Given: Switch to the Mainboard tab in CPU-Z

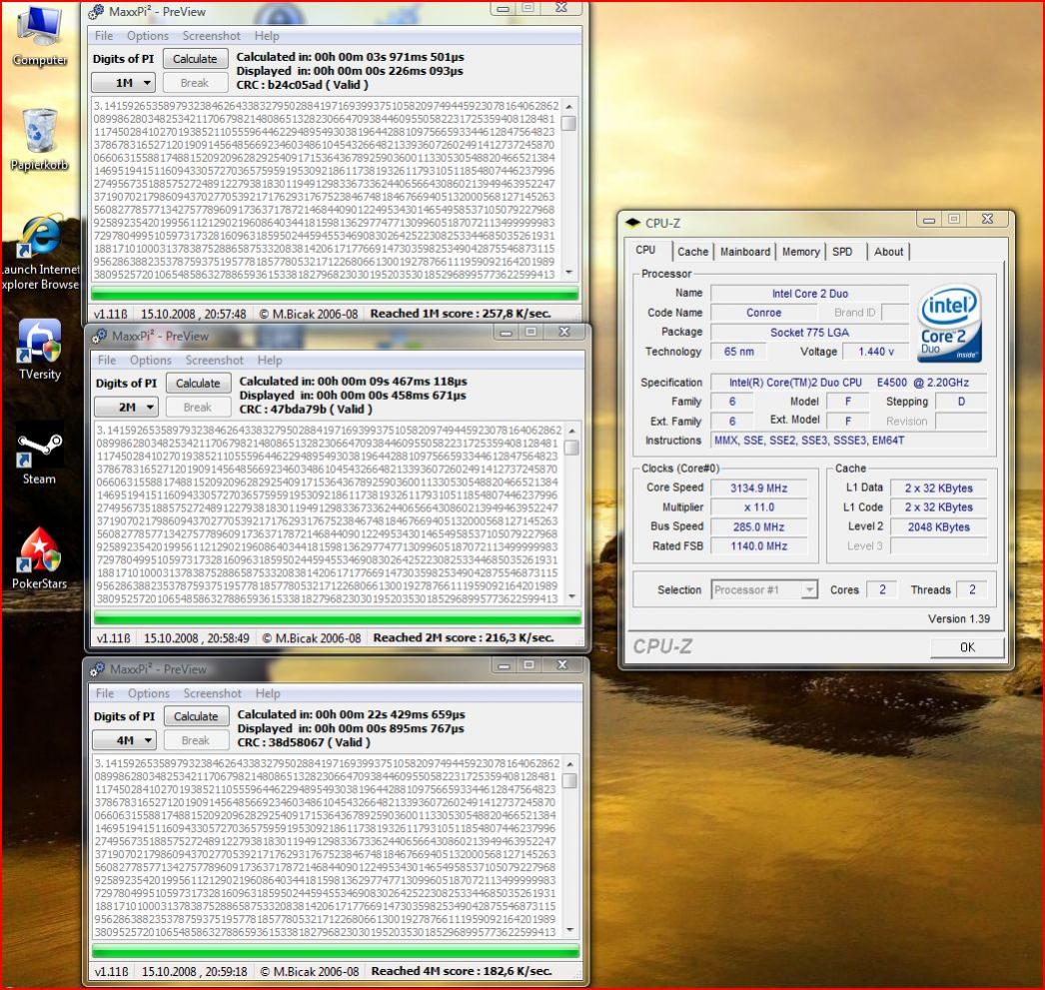Looking at the screenshot, I should coord(745,252).
